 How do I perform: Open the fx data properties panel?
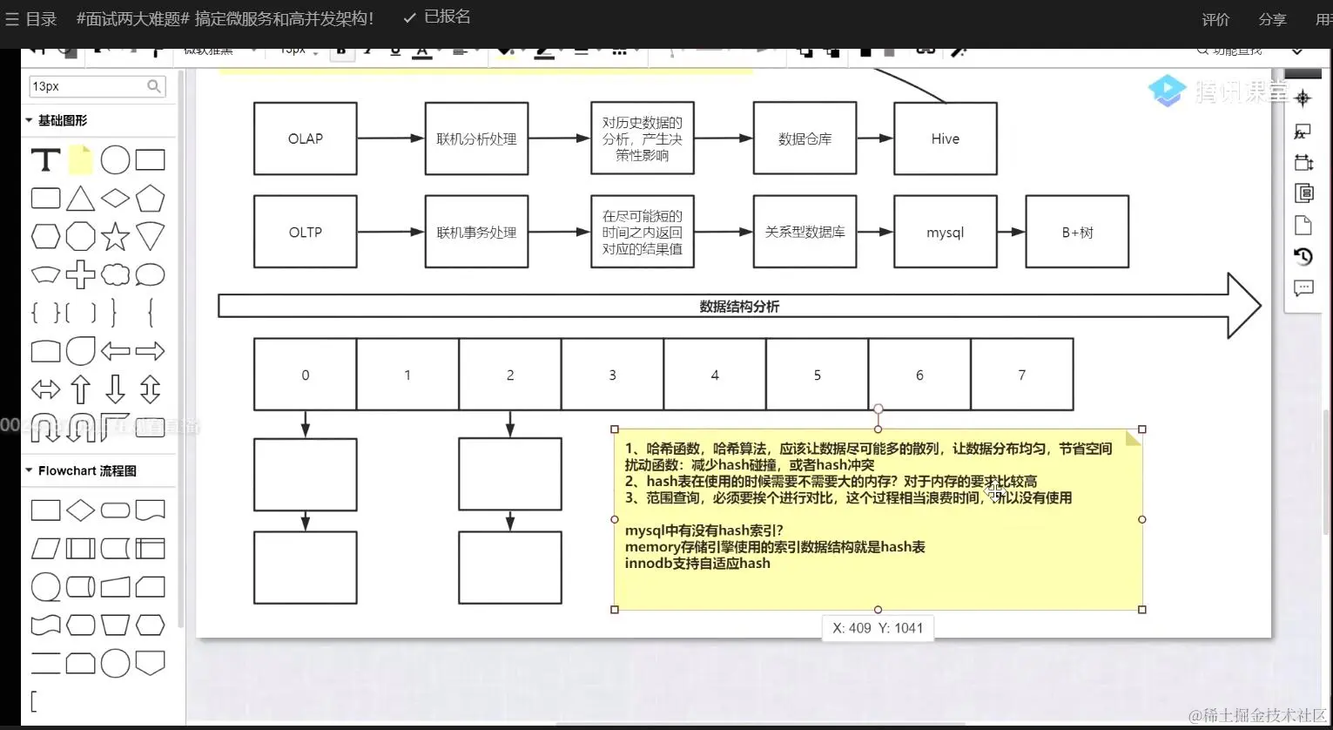[1303, 131]
